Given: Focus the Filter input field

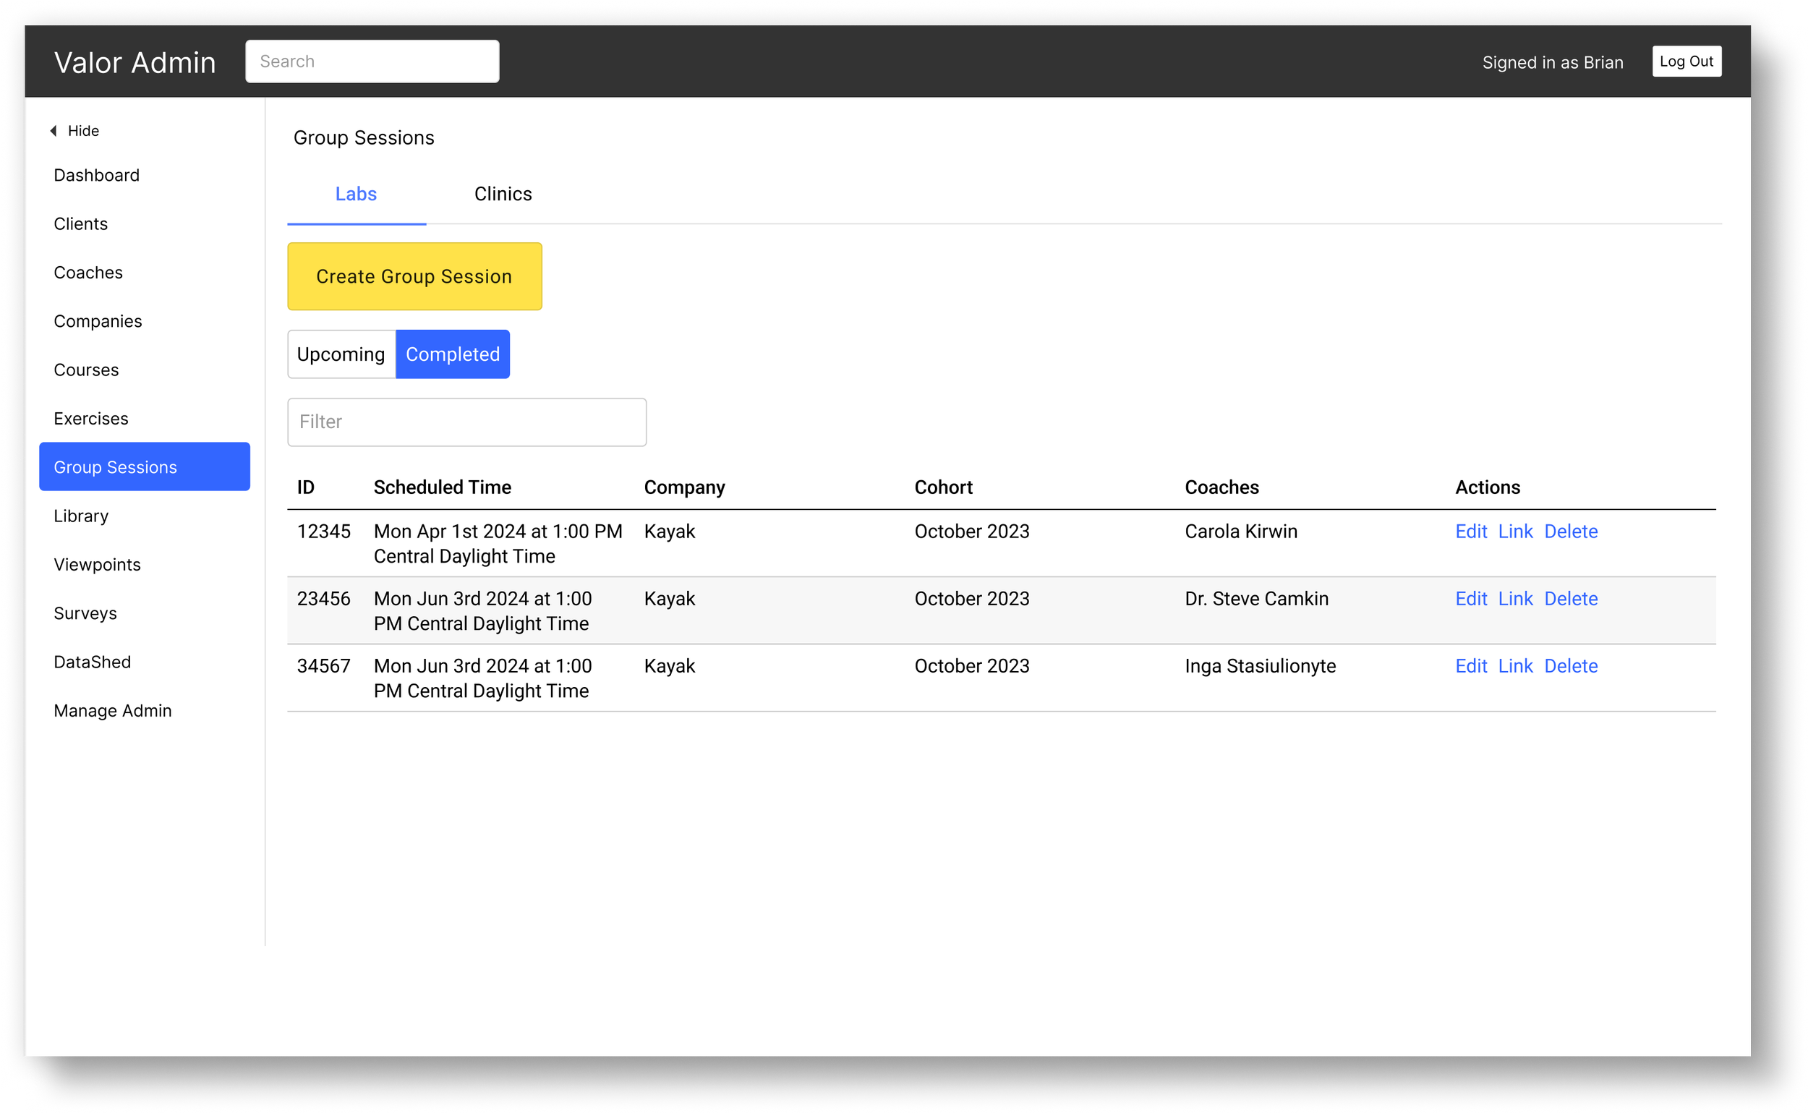Looking at the screenshot, I should pos(466,422).
